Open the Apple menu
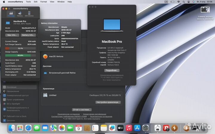 4,2
